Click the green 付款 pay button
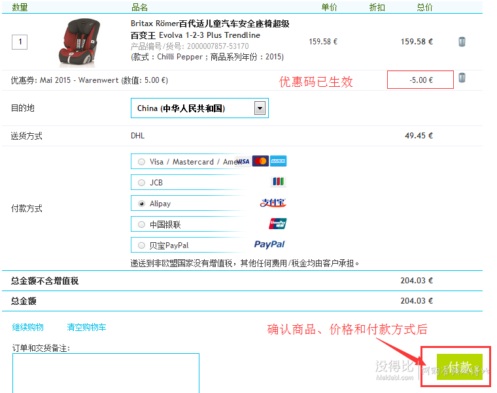 click(x=460, y=367)
